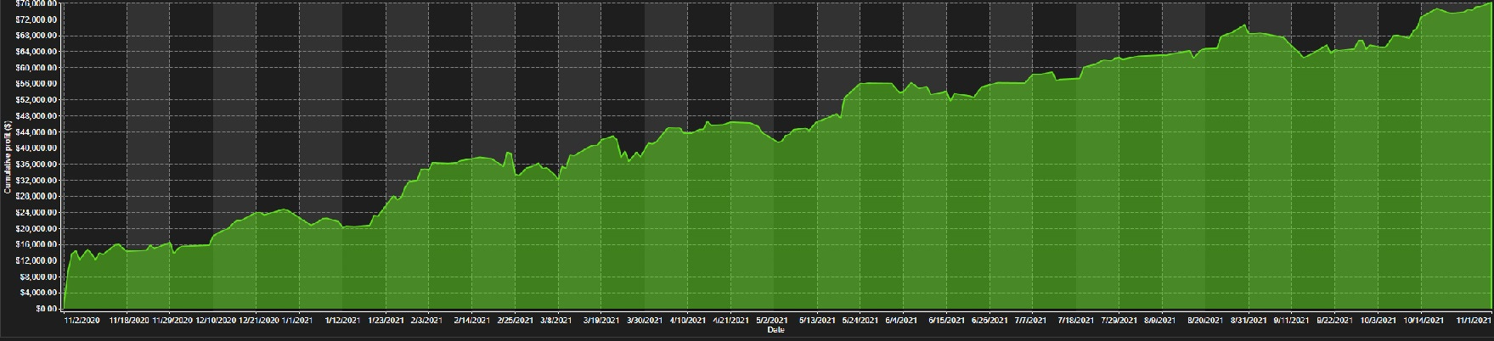Click the 6/26/2021 date label

click(989, 321)
